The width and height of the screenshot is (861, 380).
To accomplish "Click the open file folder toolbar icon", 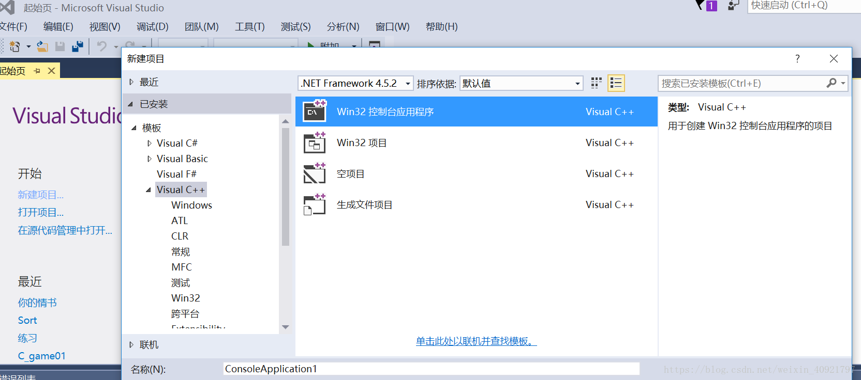I will 42,46.
